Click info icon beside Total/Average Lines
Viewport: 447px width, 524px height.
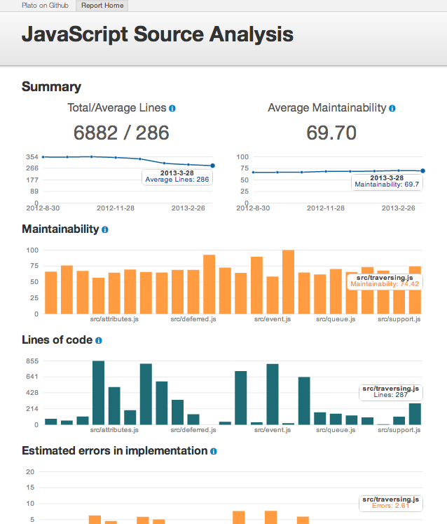[x=172, y=109]
